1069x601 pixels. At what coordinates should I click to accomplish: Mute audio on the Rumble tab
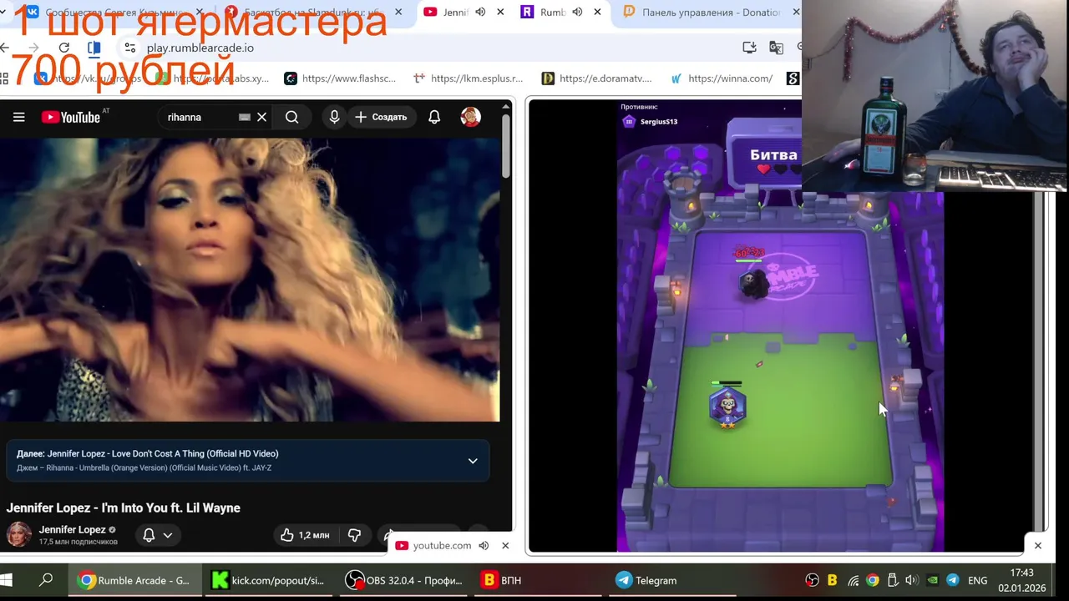click(577, 13)
